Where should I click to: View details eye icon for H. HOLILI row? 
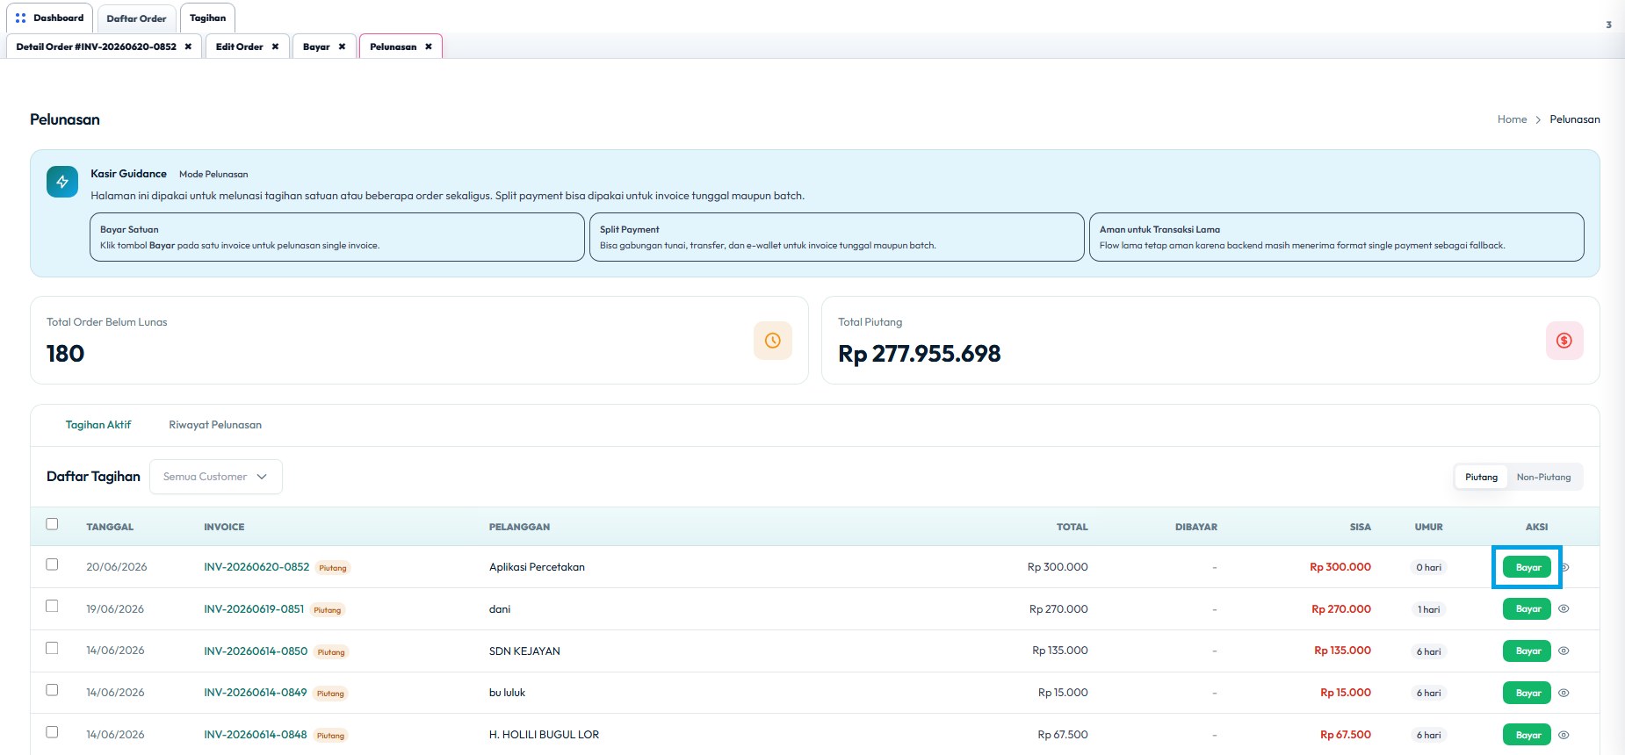pyautogui.click(x=1564, y=735)
